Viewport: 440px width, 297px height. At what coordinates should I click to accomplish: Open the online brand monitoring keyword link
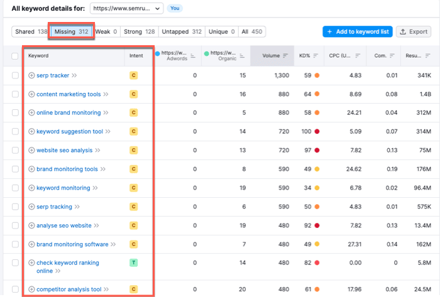click(x=69, y=113)
